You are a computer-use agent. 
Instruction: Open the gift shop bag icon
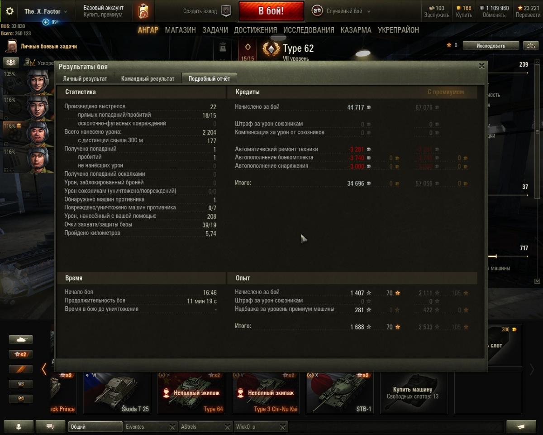click(x=143, y=11)
